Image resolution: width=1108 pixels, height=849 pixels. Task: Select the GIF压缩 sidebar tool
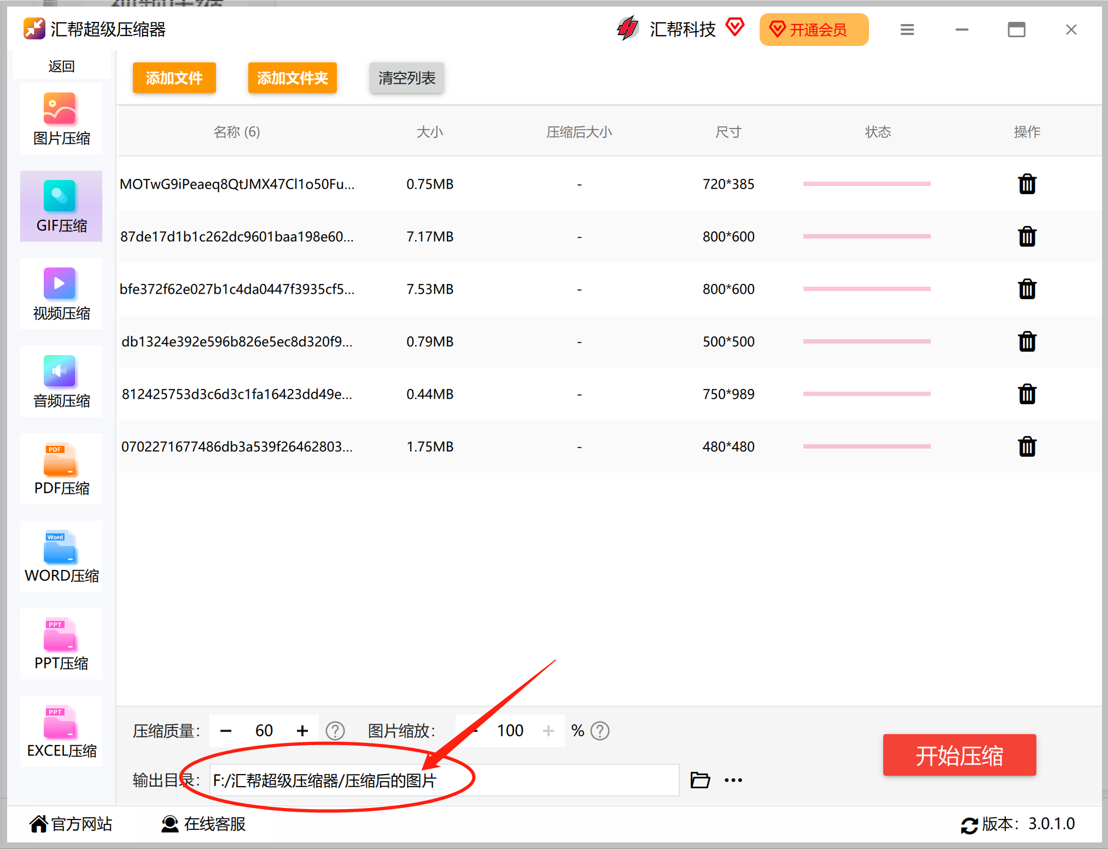click(x=61, y=206)
